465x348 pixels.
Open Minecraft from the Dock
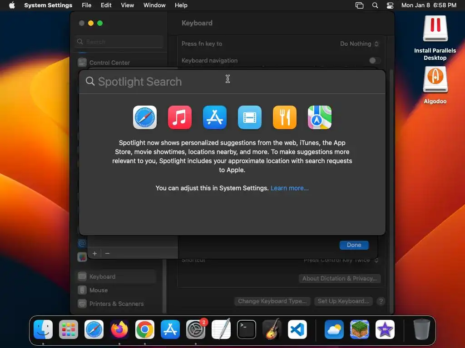[x=360, y=329]
